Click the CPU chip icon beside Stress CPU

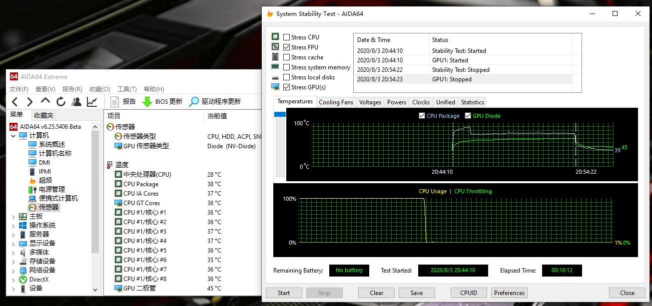coord(275,37)
